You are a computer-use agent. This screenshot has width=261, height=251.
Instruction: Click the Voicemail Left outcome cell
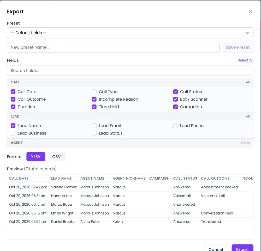click(213, 196)
